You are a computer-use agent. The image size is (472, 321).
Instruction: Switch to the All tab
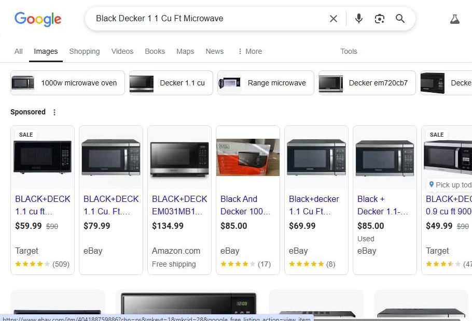tap(18, 51)
